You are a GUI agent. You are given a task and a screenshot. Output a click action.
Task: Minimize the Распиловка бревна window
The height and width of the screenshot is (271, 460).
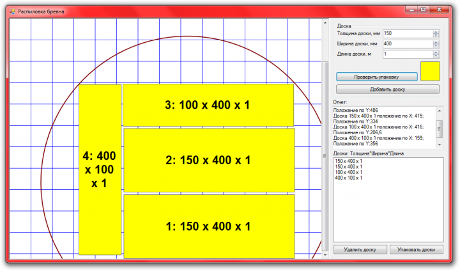(x=411, y=10)
